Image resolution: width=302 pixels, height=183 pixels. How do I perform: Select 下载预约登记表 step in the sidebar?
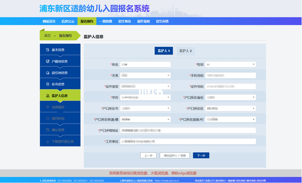pyautogui.click(x=60, y=142)
